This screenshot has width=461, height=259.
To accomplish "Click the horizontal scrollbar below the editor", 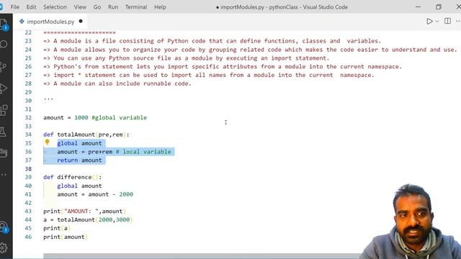I will (x=203, y=256).
